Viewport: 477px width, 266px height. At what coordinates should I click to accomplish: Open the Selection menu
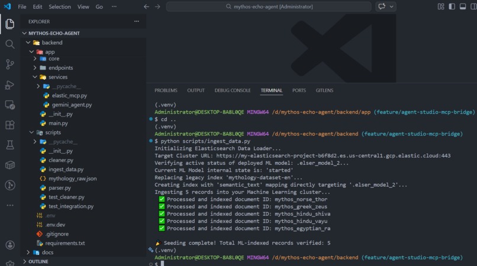point(60,7)
